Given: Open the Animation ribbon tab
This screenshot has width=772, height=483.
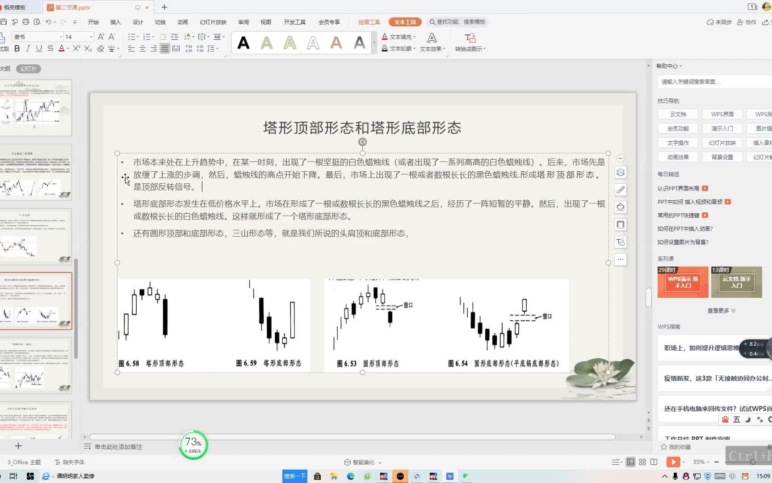Looking at the screenshot, I should [182, 22].
